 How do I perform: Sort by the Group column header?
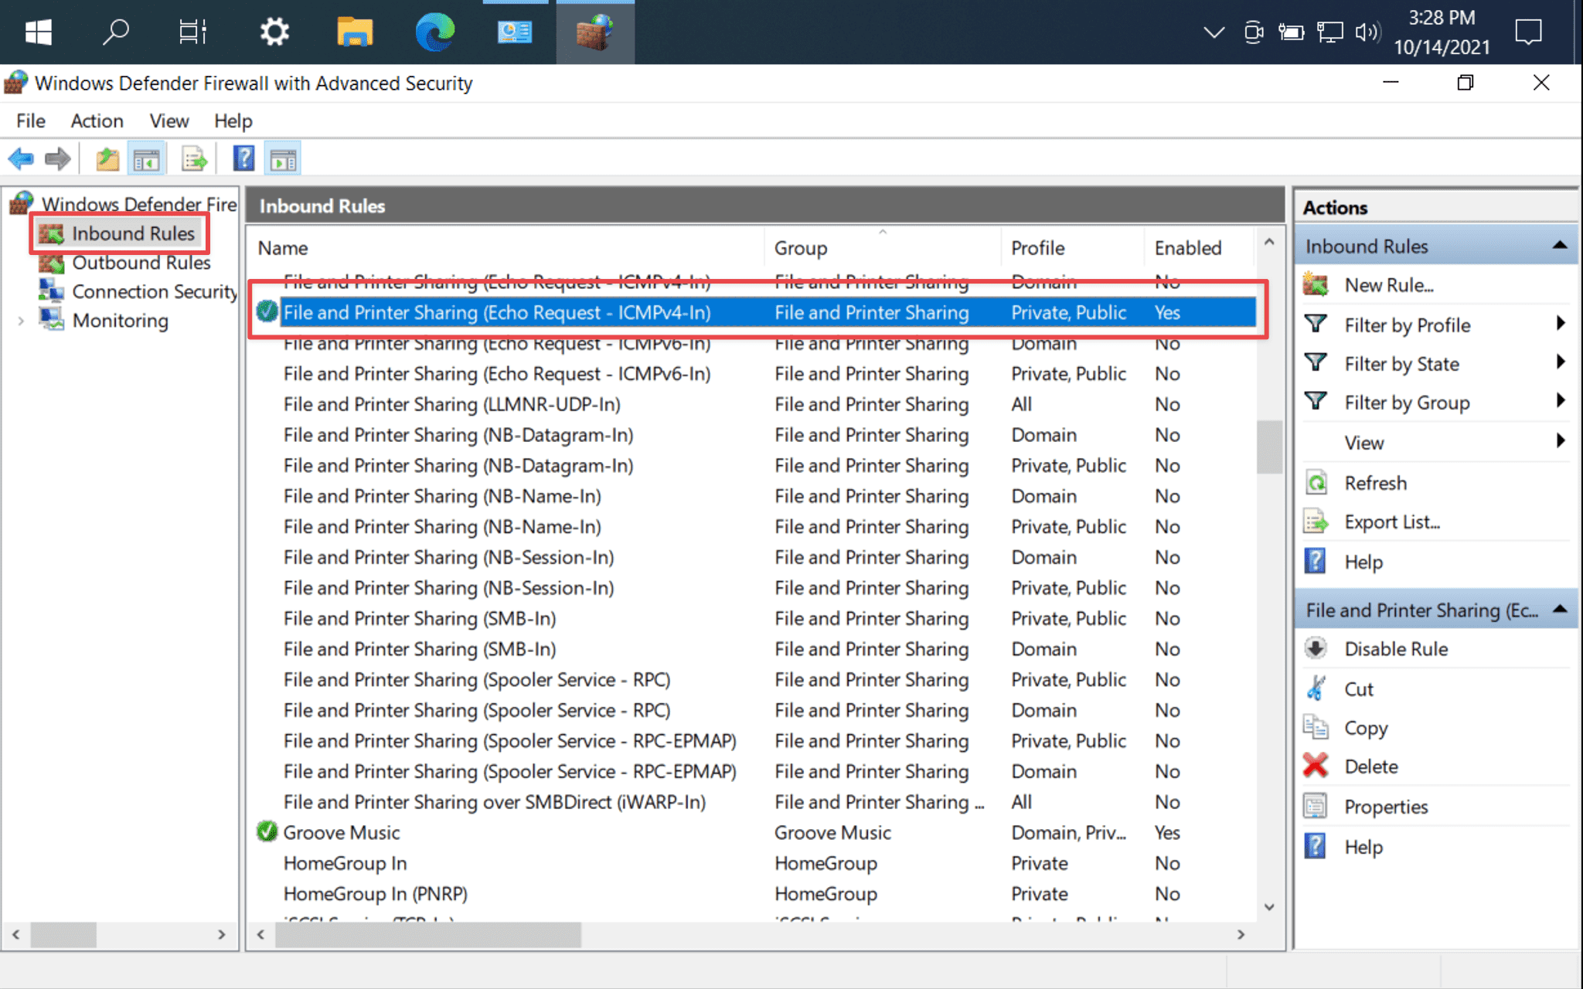883,247
